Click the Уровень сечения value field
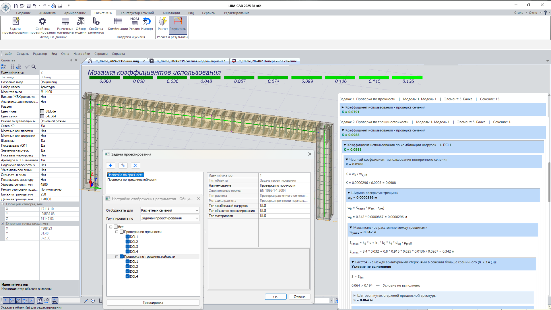This screenshot has height=310, width=551. [59, 185]
